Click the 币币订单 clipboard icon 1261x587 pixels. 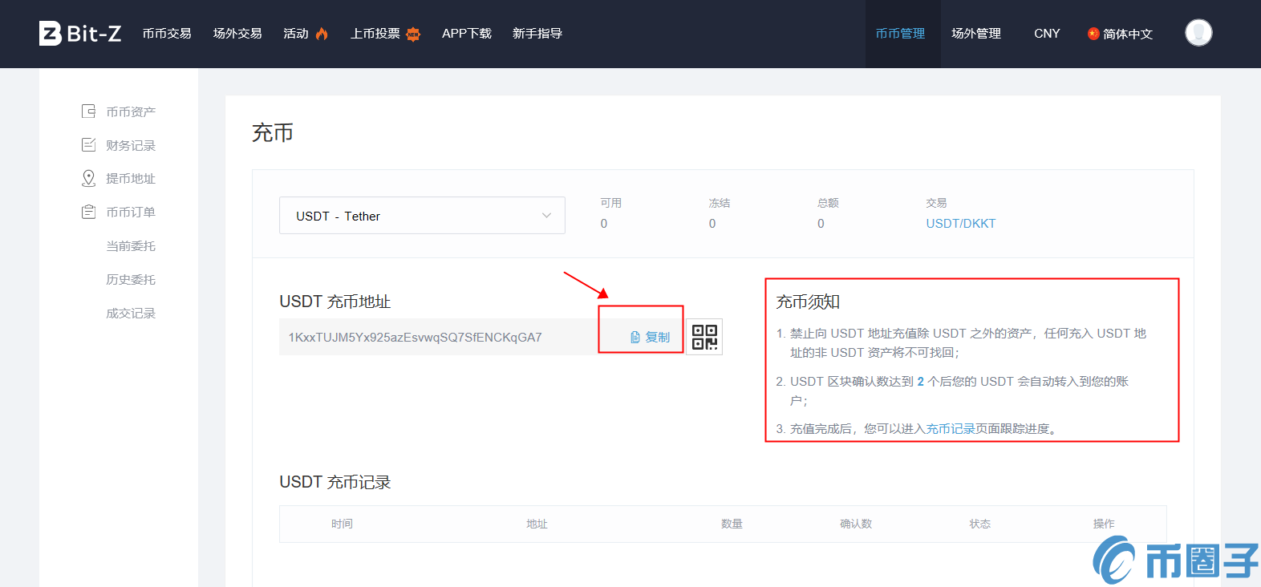[x=88, y=212]
